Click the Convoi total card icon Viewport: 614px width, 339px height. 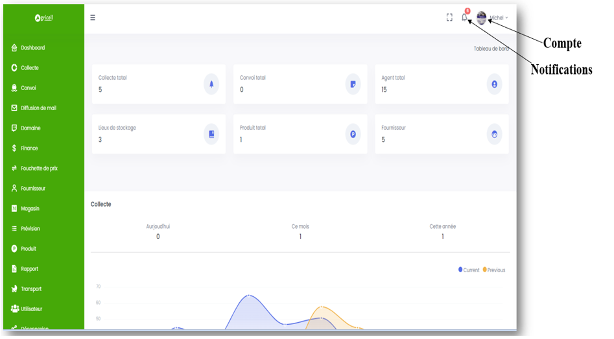point(353,84)
